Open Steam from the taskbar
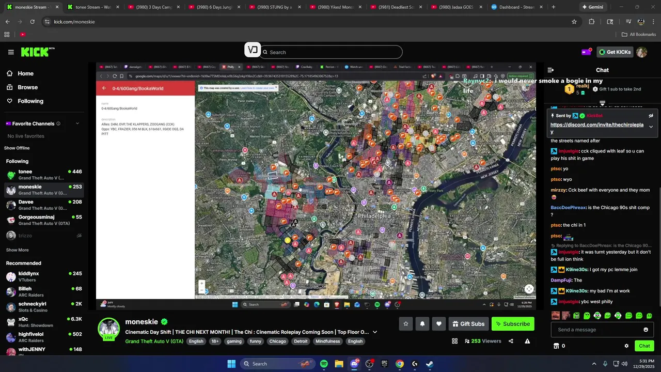This screenshot has height=372, width=661. coord(430,364)
